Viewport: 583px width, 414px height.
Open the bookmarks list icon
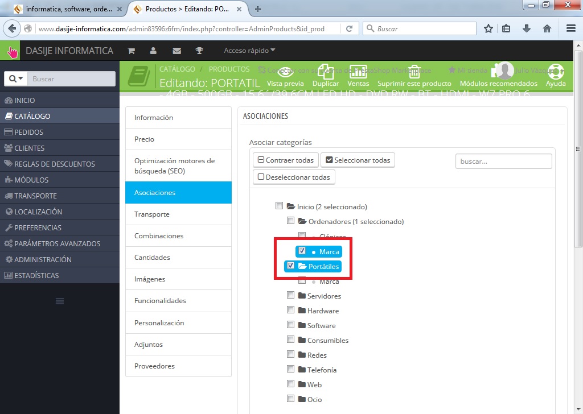click(506, 28)
